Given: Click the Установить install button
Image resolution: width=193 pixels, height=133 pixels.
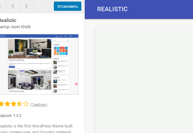Looking at the screenshot, I should point(67,6).
